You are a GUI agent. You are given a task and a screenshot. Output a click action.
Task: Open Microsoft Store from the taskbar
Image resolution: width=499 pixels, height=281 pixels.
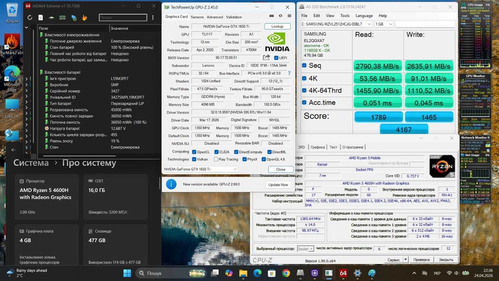pos(271,273)
